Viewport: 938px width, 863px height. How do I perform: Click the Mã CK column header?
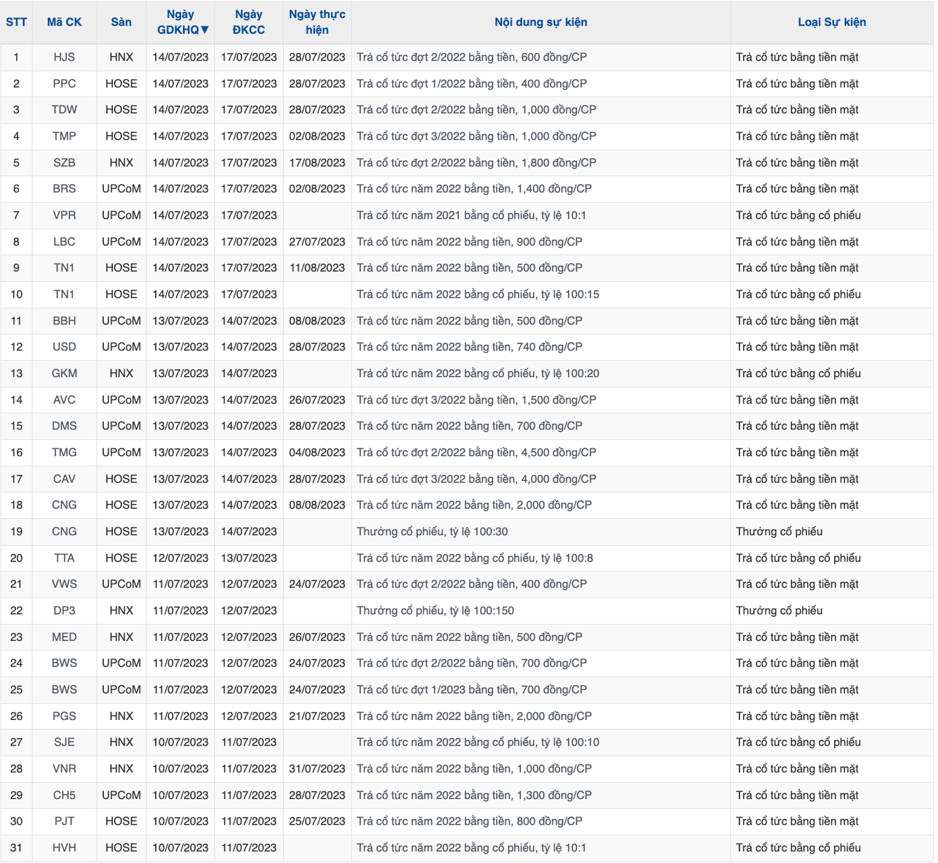64,22
